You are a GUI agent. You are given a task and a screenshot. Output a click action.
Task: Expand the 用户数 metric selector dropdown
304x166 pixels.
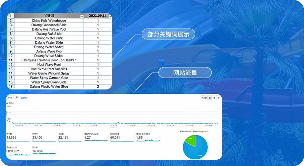[x=11, y=98]
